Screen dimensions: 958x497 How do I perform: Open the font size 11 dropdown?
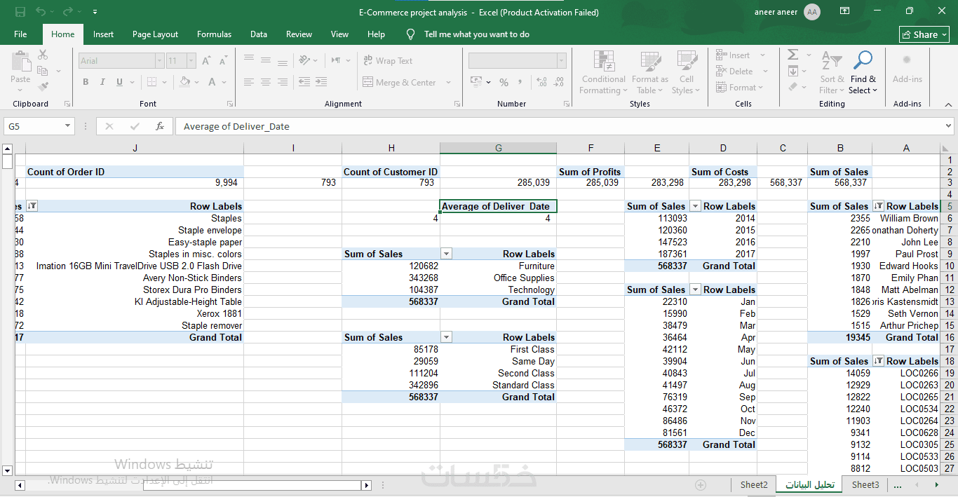point(191,61)
